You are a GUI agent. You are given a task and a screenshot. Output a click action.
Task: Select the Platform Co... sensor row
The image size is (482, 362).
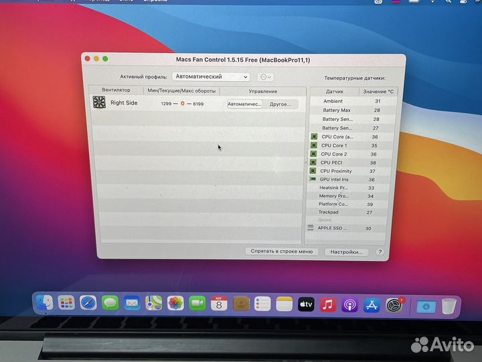347,204
